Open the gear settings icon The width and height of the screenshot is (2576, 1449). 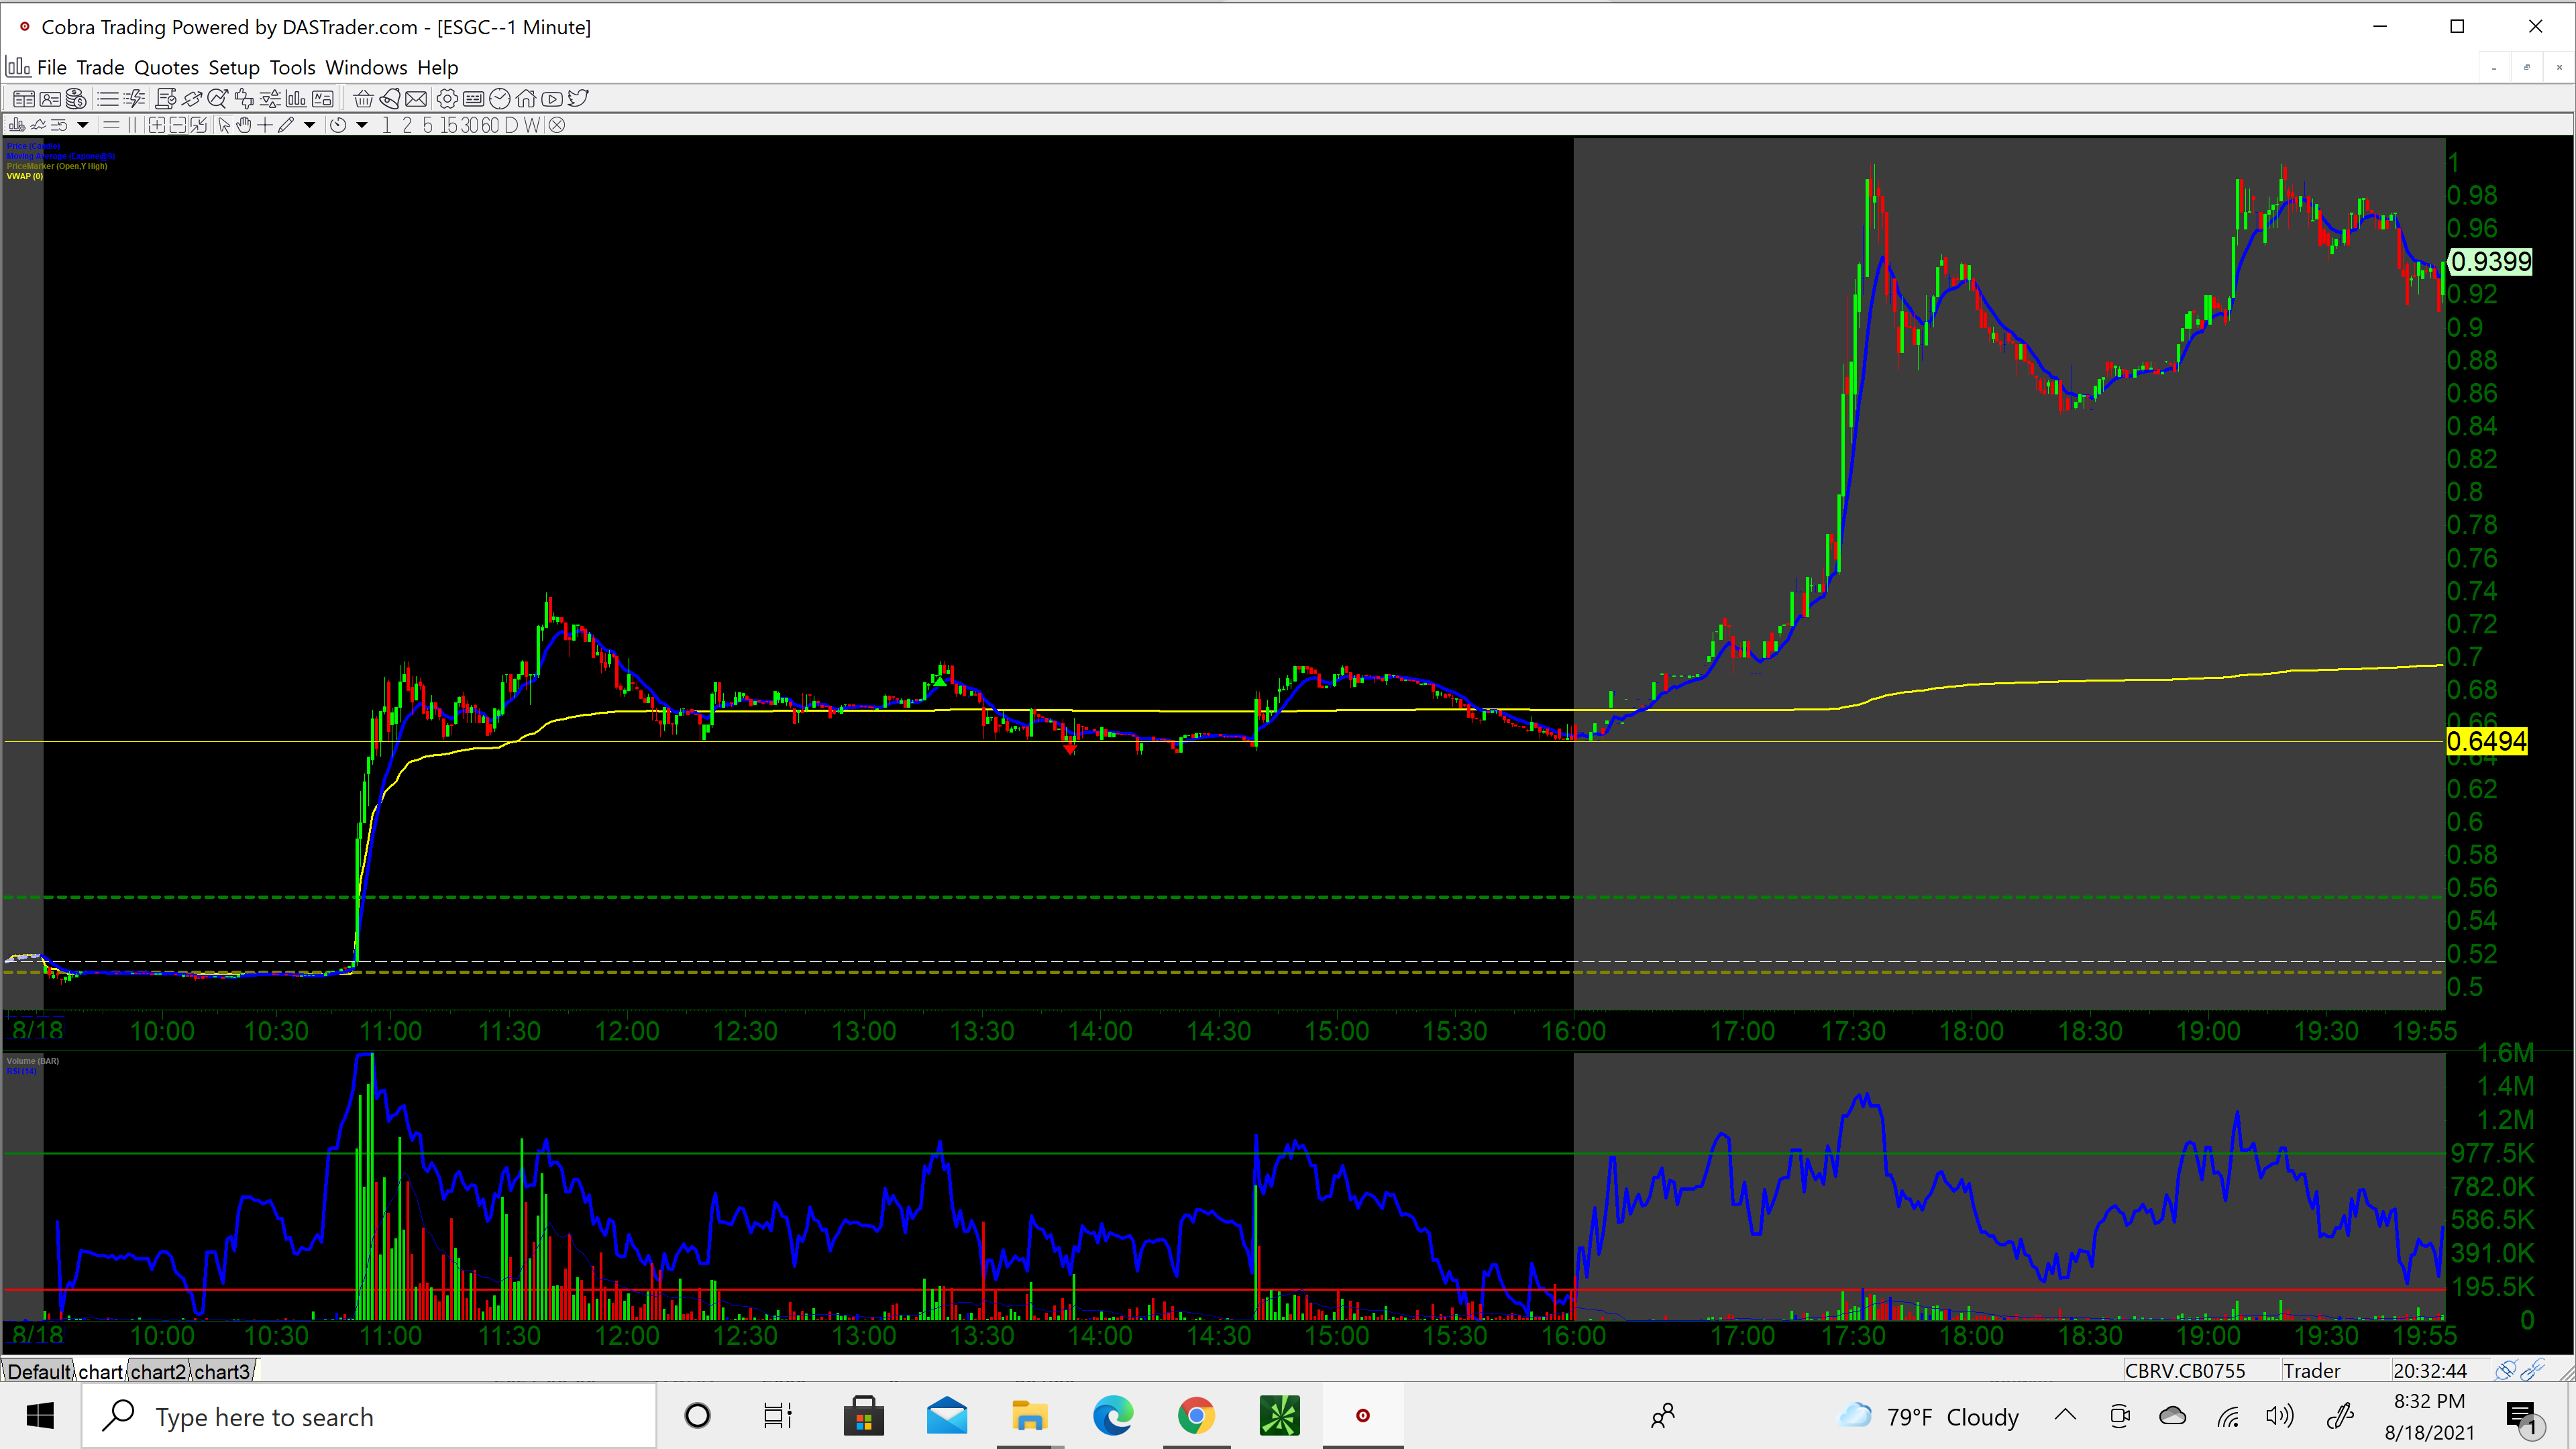pyautogui.click(x=447, y=99)
